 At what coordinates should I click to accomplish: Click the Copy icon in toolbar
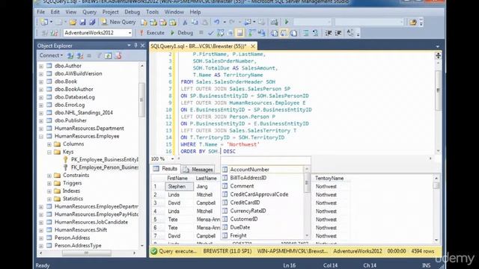coord(195,22)
